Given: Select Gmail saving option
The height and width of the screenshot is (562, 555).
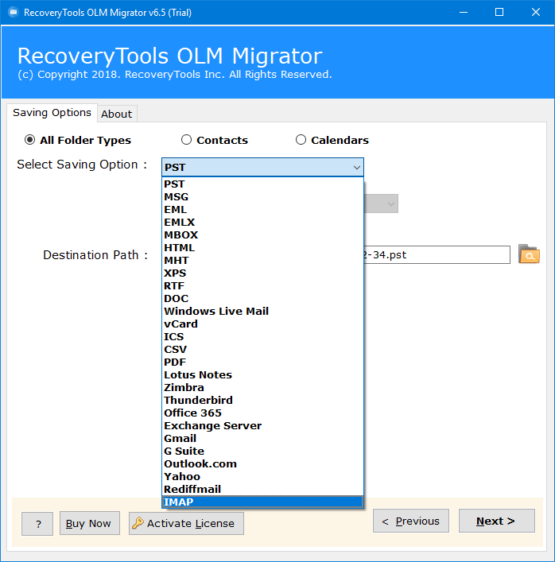Looking at the screenshot, I should (x=263, y=439).
